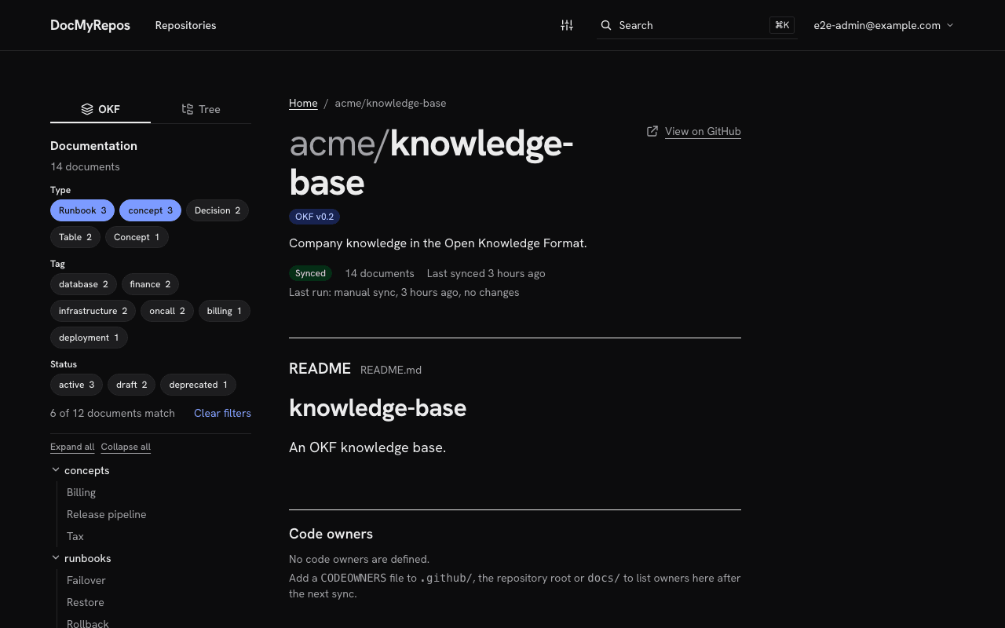The height and width of the screenshot is (628, 1005).
Task: Go to the DocMyRepos home logo
Action: [x=90, y=25]
